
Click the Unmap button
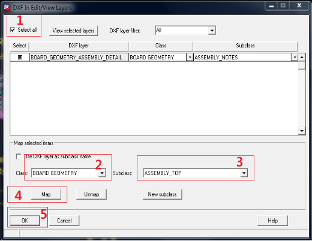pyautogui.click(x=91, y=194)
